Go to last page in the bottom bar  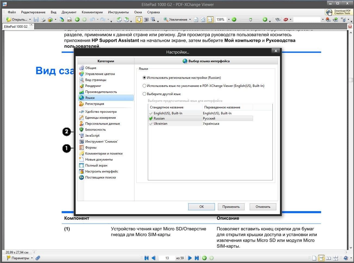click(x=197, y=258)
